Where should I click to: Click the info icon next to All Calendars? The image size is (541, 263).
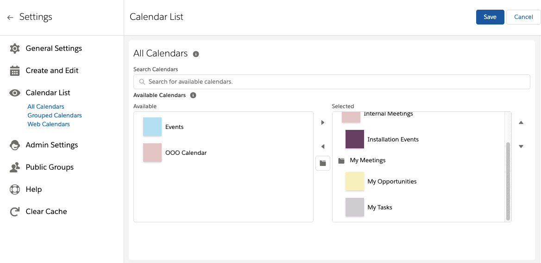(x=196, y=54)
